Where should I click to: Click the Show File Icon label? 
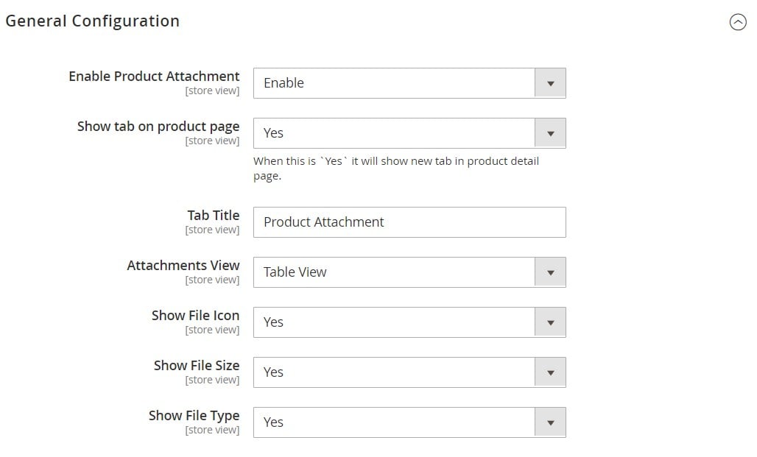[x=196, y=316]
